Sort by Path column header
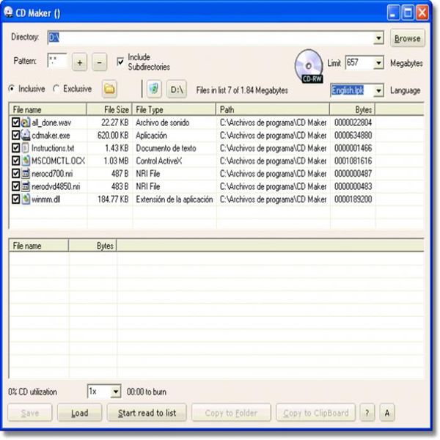 [x=273, y=109]
